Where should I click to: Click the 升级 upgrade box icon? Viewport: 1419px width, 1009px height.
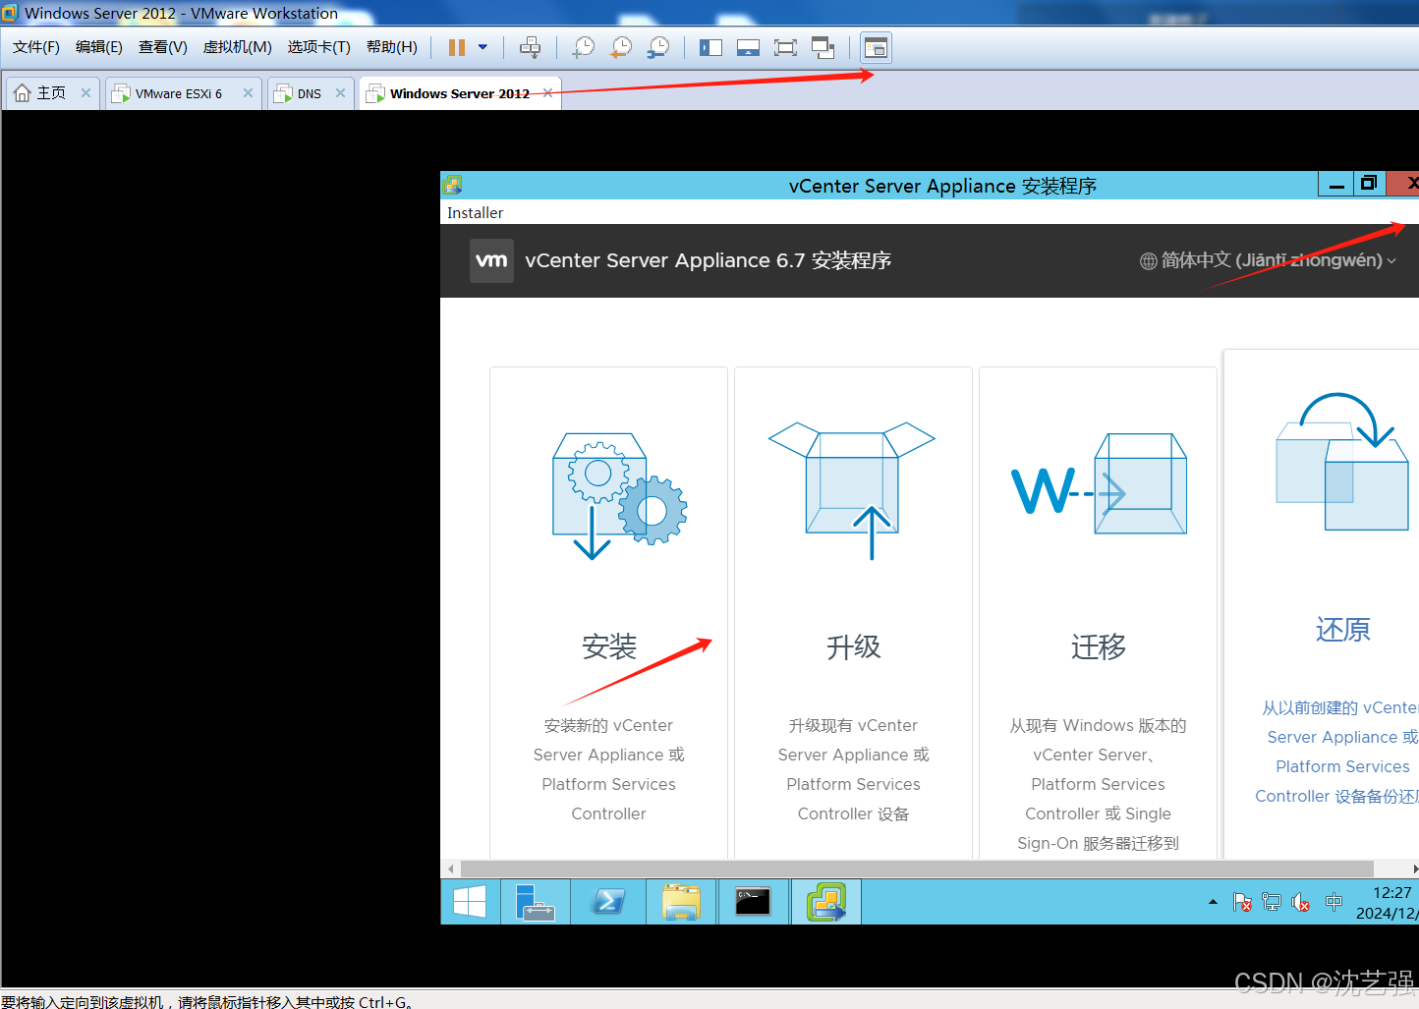click(x=852, y=491)
